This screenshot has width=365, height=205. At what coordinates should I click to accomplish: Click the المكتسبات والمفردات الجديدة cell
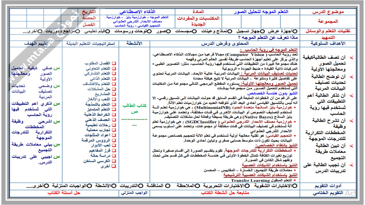[x=199, y=21]
